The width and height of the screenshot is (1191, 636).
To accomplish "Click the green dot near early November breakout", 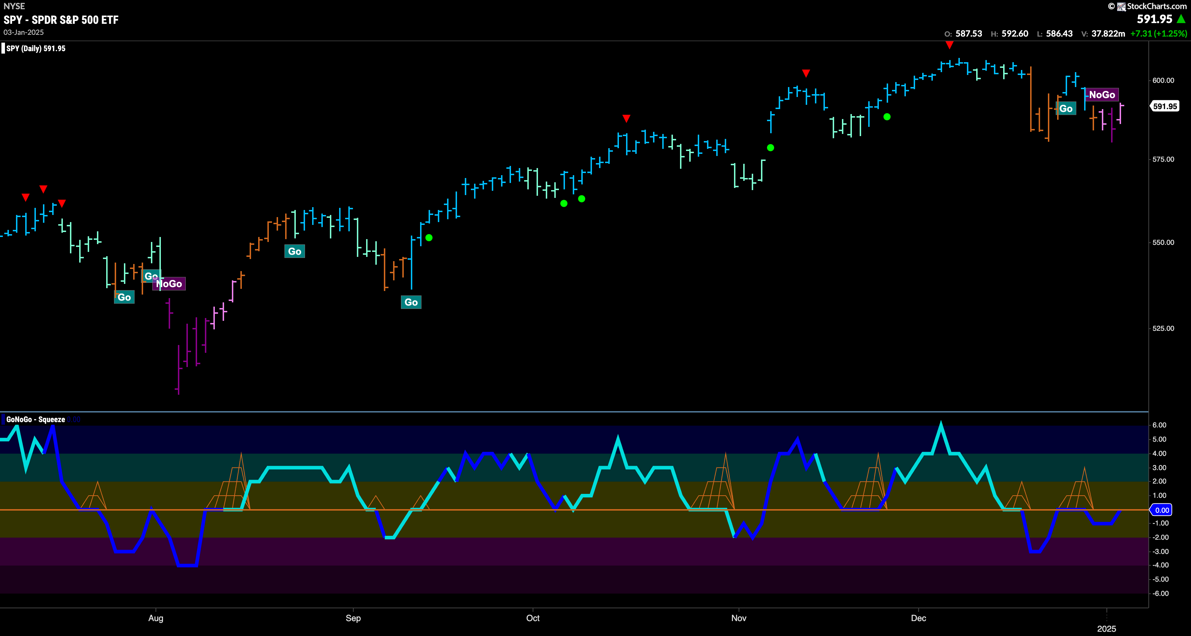I will click(770, 148).
